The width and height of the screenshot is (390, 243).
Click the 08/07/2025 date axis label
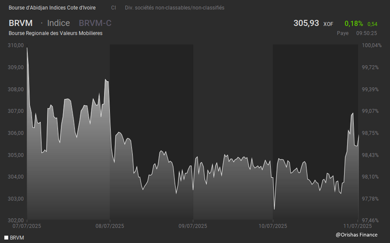tap(110, 226)
